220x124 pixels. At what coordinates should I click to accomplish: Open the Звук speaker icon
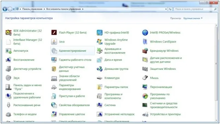(x=8, y=78)
